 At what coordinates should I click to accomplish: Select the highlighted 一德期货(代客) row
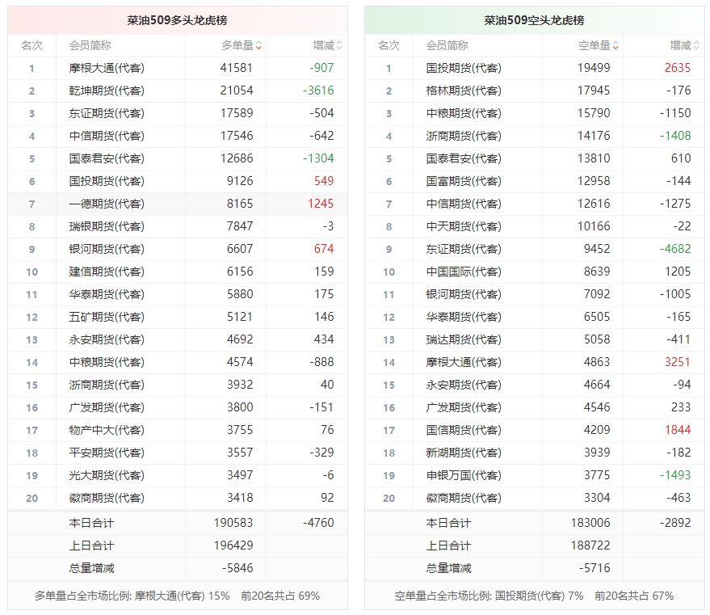coord(178,204)
